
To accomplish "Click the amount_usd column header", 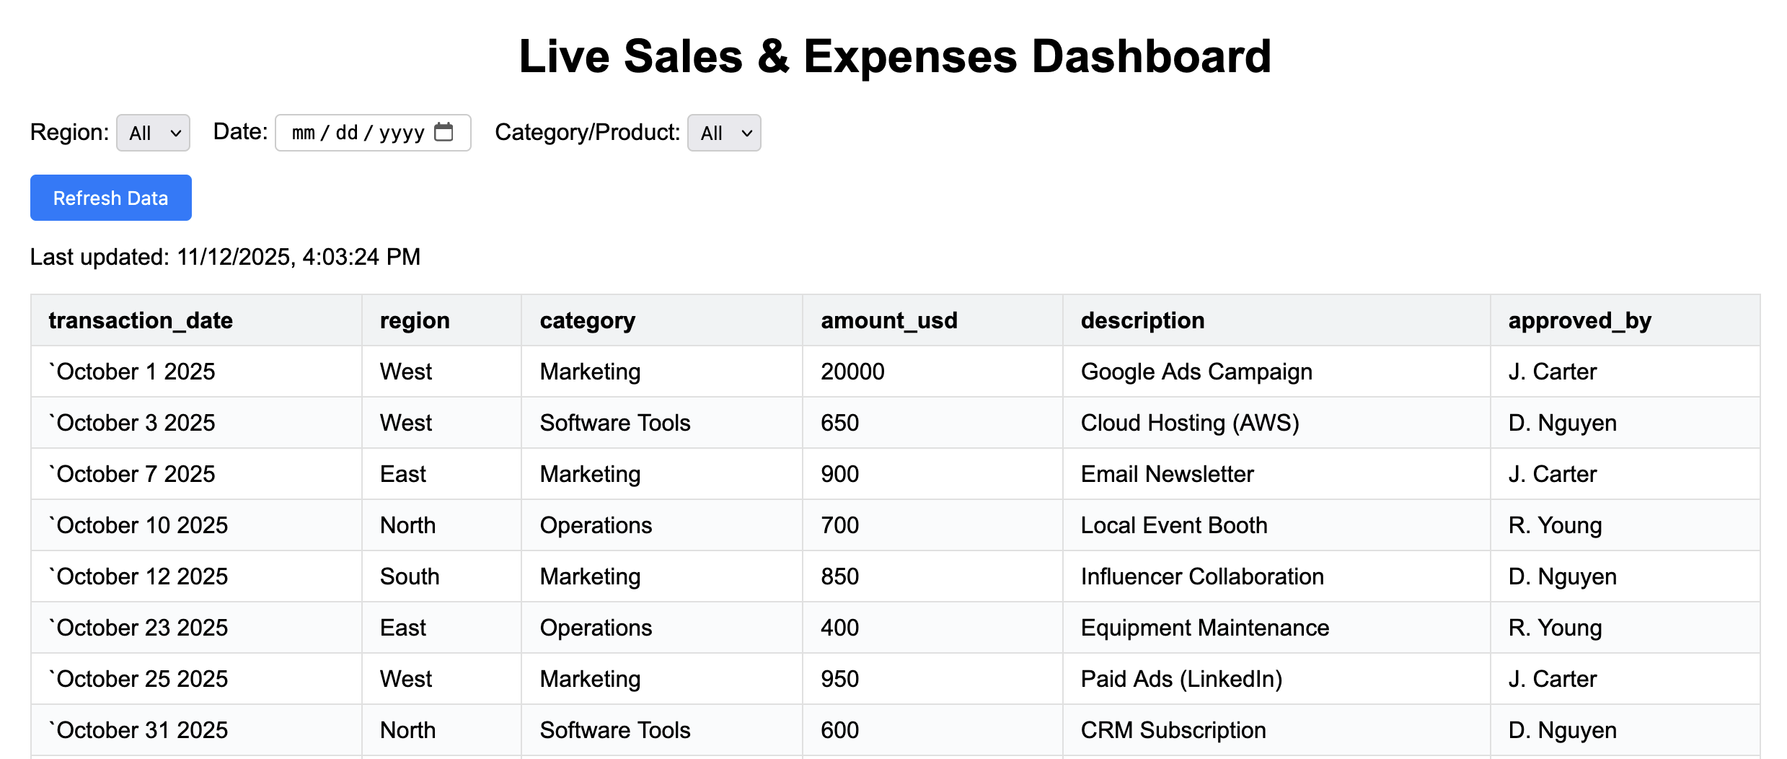I will (888, 320).
